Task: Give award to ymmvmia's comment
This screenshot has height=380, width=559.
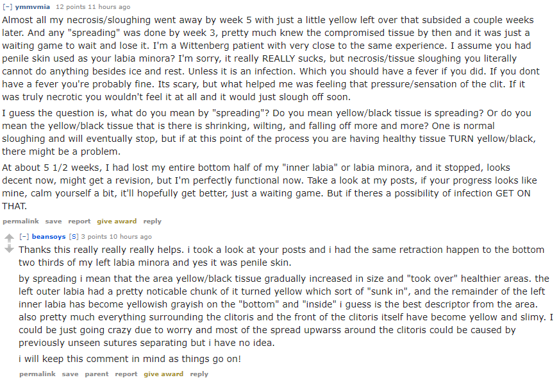Action: pos(117,221)
